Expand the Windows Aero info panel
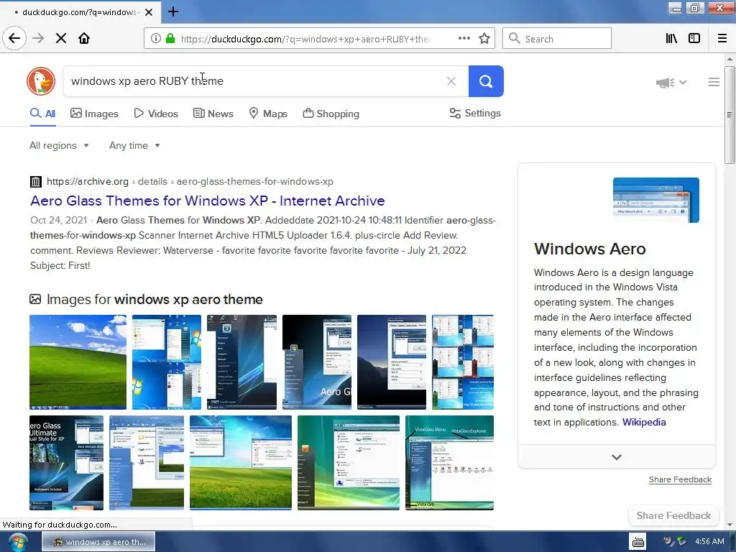736x552 pixels. tap(617, 456)
